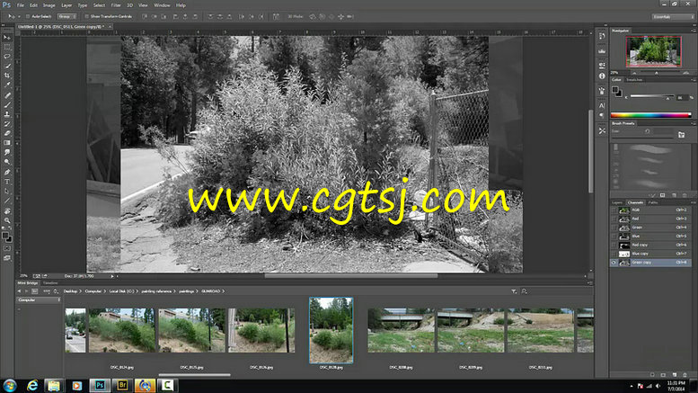
Task: Enable Show Transform Controls checkbox
Action: point(86,16)
